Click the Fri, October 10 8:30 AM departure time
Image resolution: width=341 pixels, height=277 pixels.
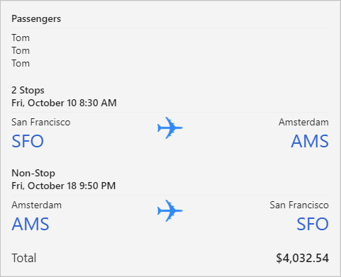[64, 103]
